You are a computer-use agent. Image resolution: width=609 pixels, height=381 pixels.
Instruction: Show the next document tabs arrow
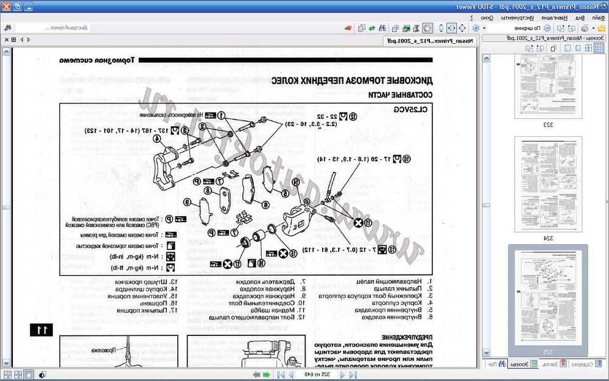point(21,40)
